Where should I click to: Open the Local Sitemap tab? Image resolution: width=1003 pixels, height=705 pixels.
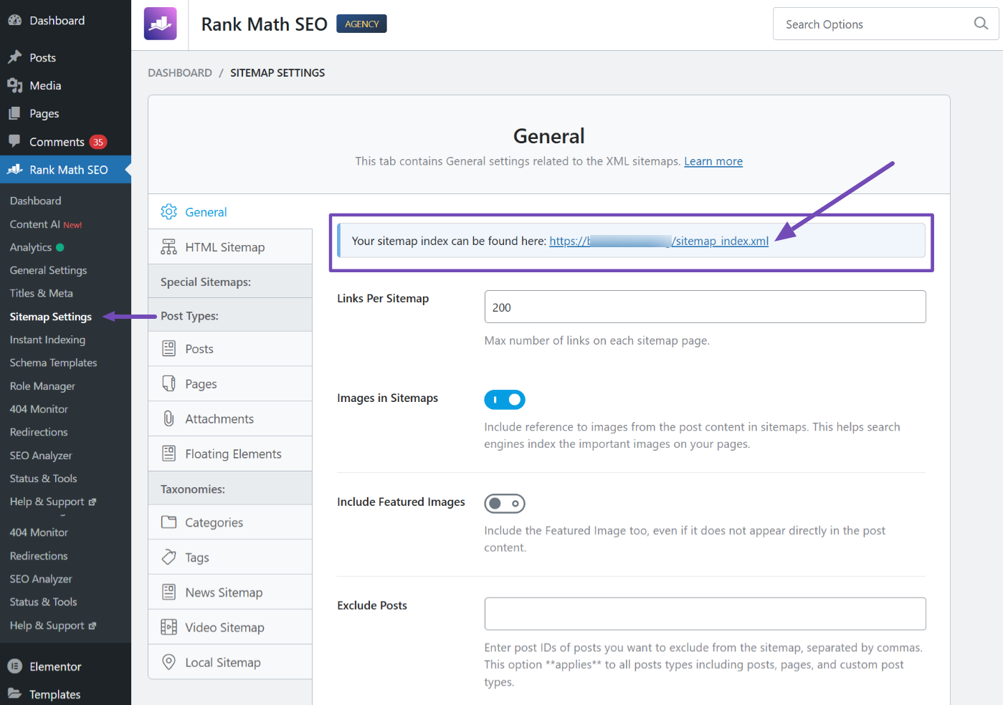coord(230,662)
